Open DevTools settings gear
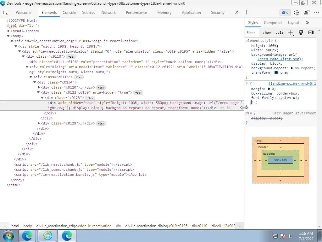 pos(297,13)
